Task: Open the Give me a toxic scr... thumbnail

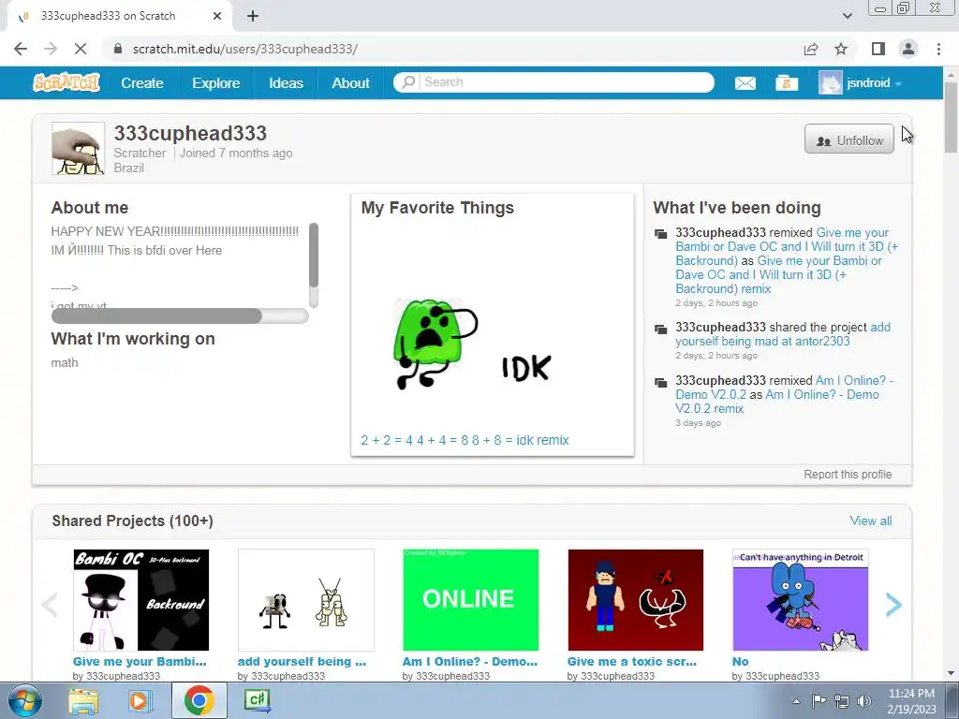Action: click(x=636, y=600)
